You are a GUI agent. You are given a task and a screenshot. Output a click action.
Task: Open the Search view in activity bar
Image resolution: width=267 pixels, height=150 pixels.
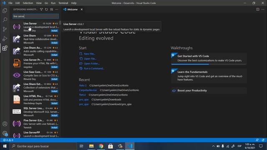[5, 20]
